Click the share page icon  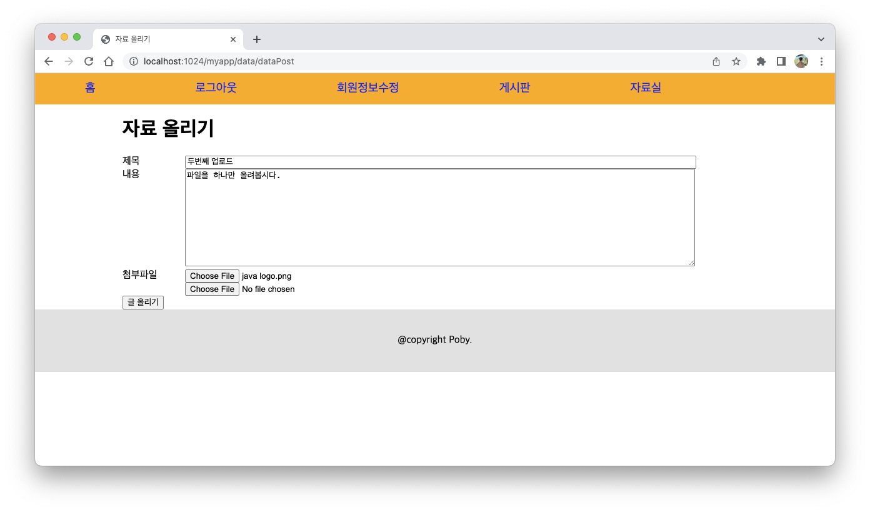(x=716, y=61)
